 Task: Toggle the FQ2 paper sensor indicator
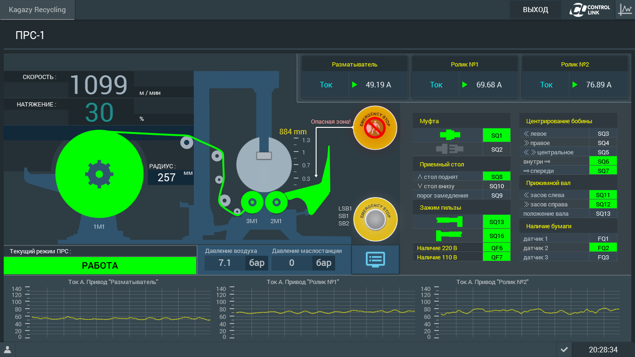603,248
